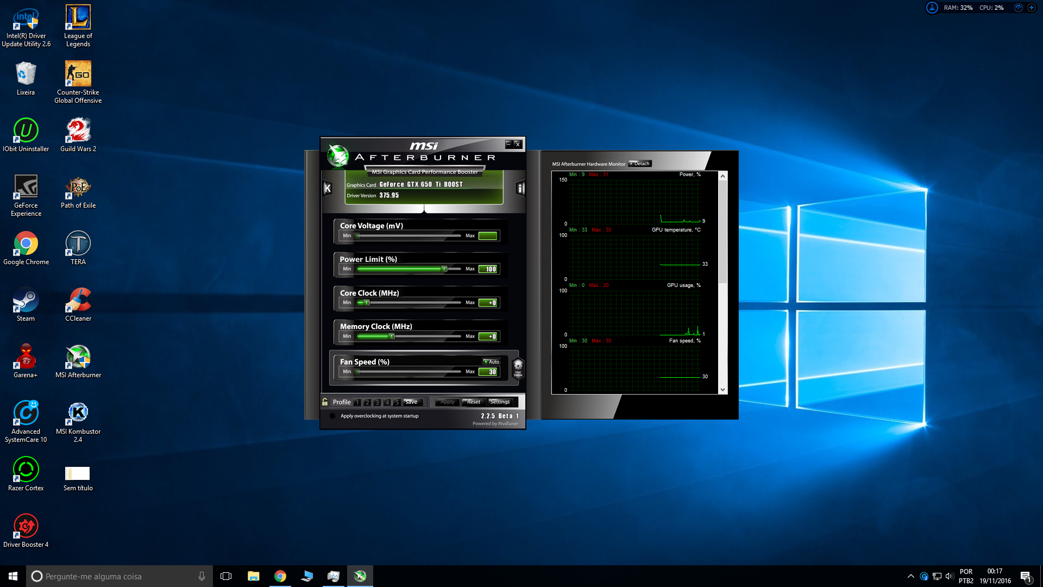Open Chrome from the taskbar
The height and width of the screenshot is (587, 1043).
pyautogui.click(x=280, y=576)
